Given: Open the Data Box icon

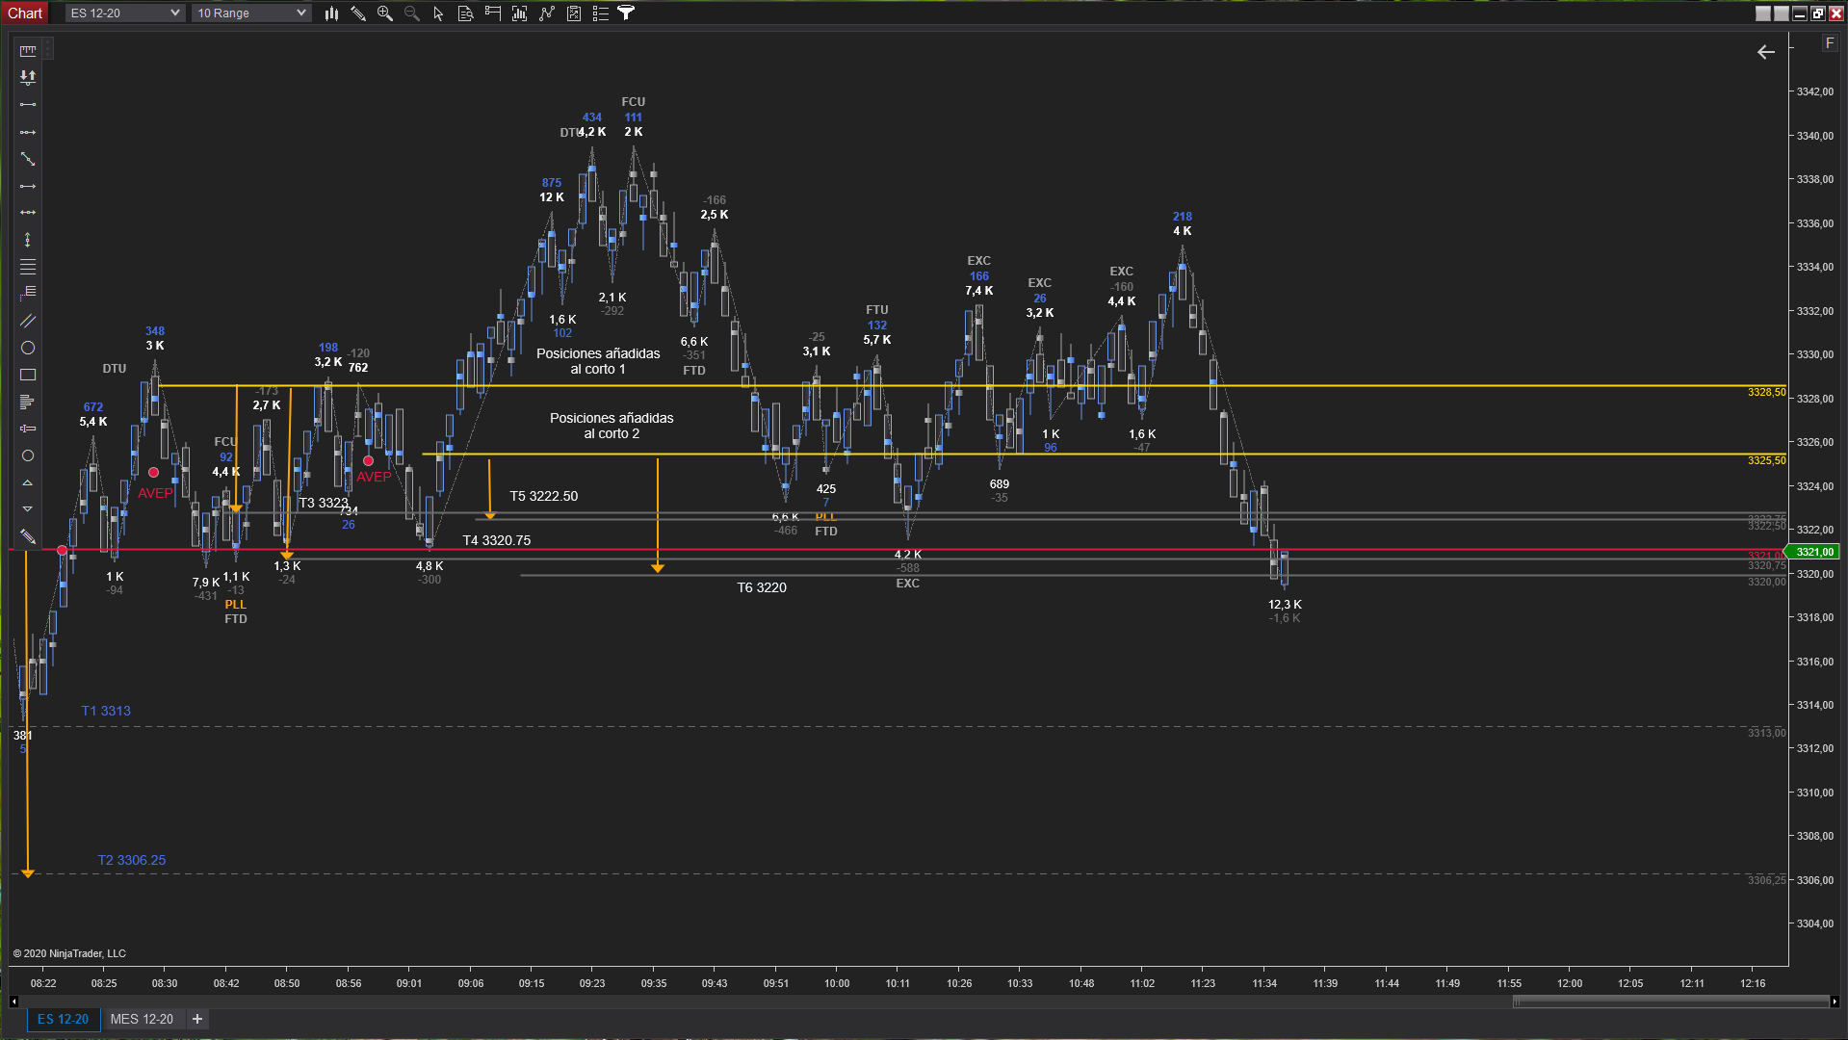Looking at the screenshot, I should [x=466, y=13].
